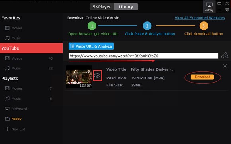
Task: Click the File Size 29MB value
Action: click(136, 85)
